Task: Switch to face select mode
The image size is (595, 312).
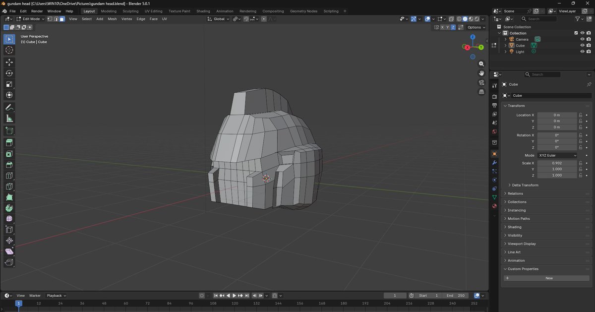Action: coord(61,19)
